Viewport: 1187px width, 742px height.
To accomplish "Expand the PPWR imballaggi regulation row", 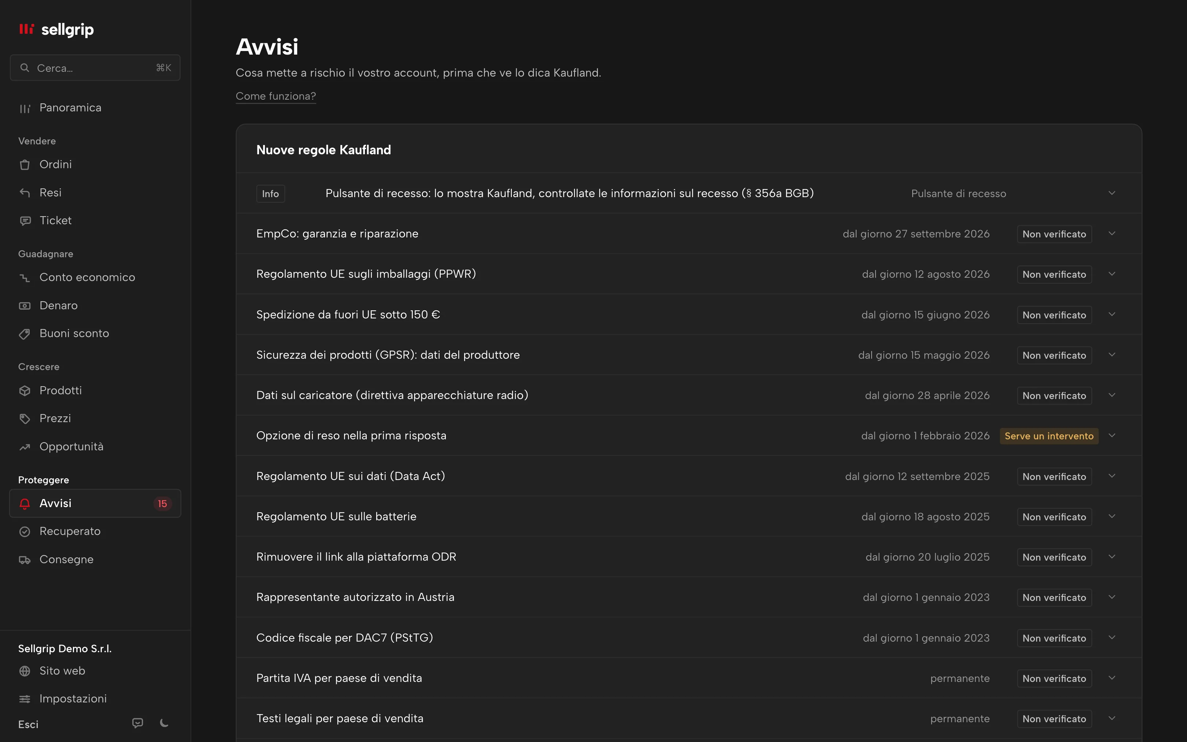I will pos(689,274).
